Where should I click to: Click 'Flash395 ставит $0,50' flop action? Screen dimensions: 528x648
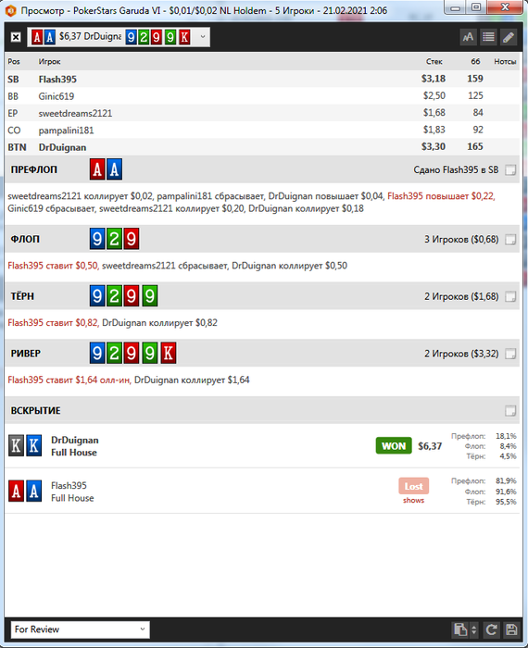point(53,266)
